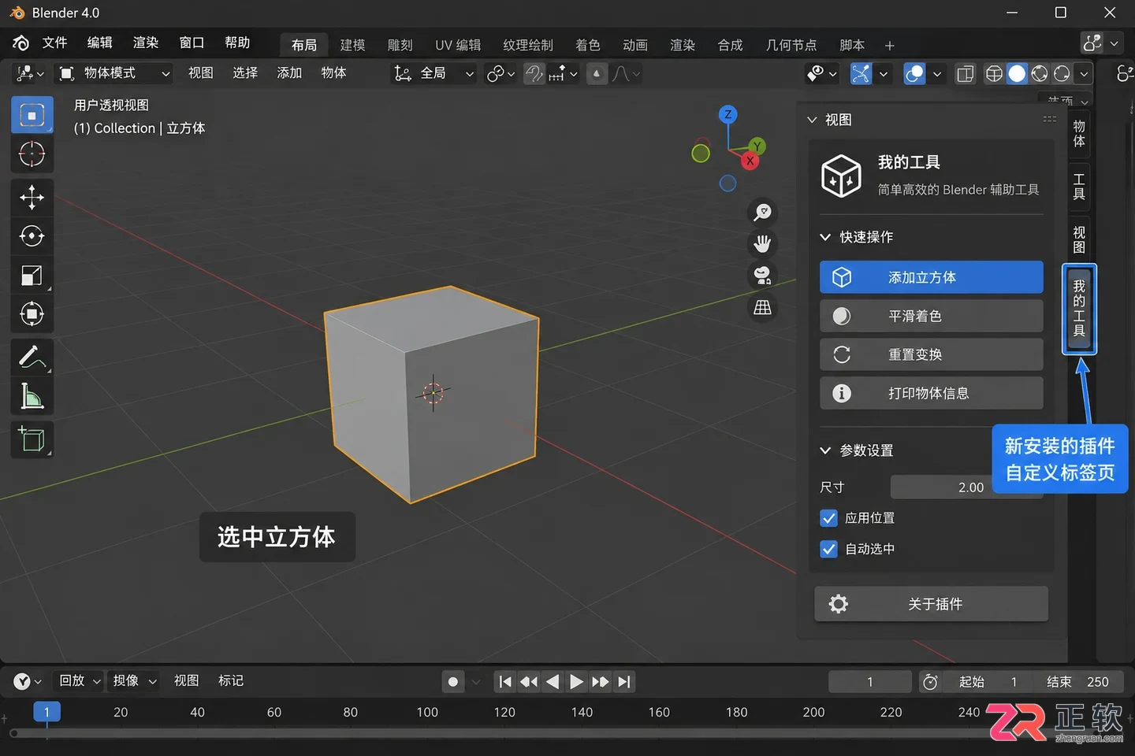Collapse the 视图 panel header
The height and width of the screenshot is (756, 1135).
812,120
